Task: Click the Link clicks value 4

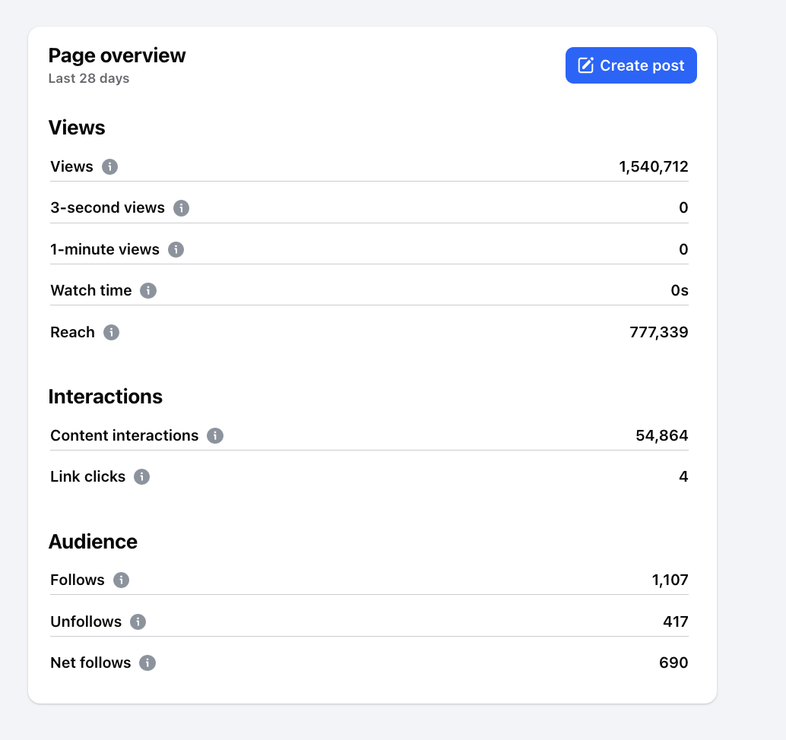Action: coord(683,476)
